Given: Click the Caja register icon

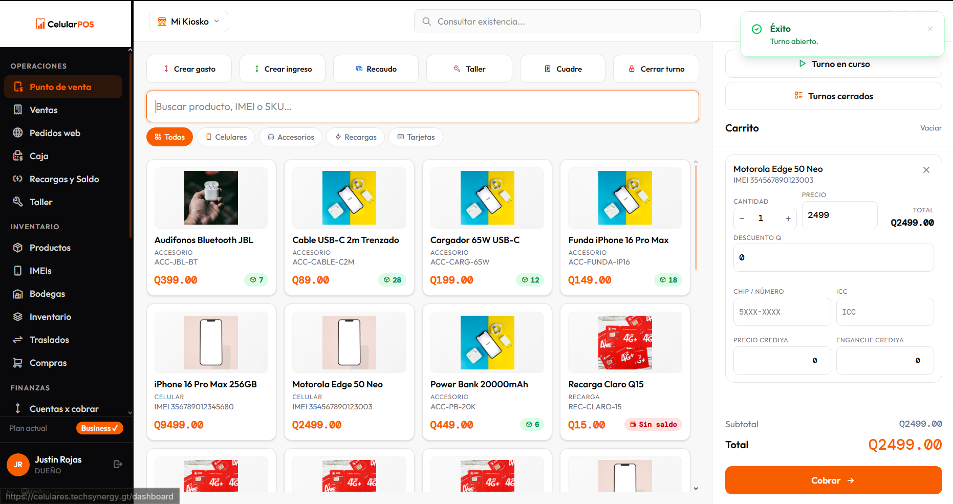Looking at the screenshot, I should point(18,156).
